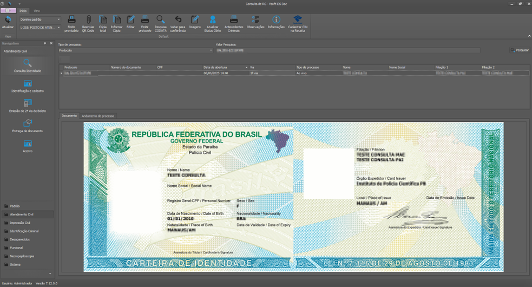
Task: Close the Navigation panel
Action: [x=51, y=43]
